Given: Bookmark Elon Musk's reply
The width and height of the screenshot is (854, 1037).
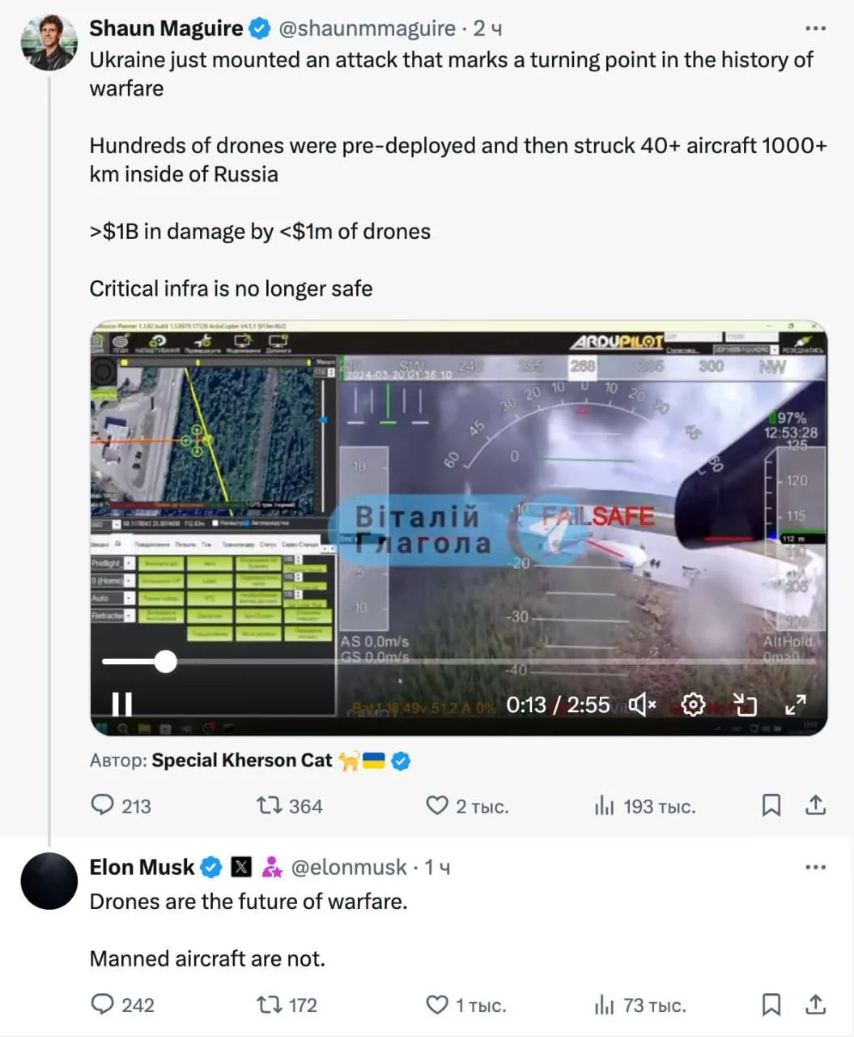Looking at the screenshot, I should (x=771, y=1005).
